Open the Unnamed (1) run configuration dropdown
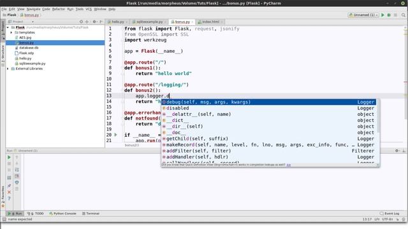Viewport: 408px width, 229px height. point(363,15)
